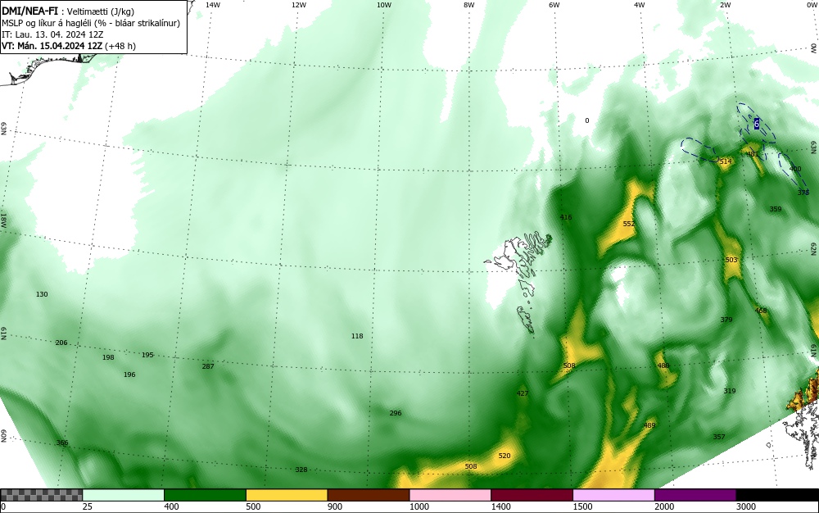Viewport: 819px width, 513px height.
Task: Select the pale green 25–400 legend swatch
Action: (124, 495)
